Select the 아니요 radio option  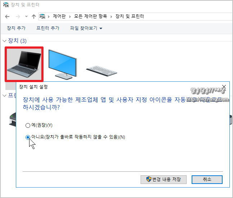[28, 137]
